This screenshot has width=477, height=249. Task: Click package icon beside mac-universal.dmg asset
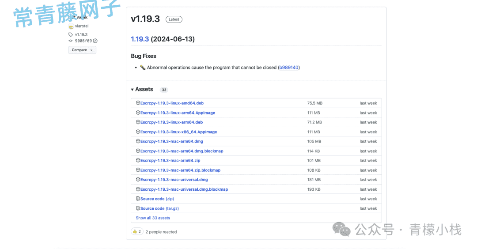click(x=138, y=180)
